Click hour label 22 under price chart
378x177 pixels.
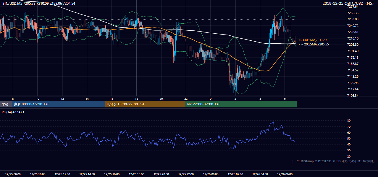[x=186, y=99]
